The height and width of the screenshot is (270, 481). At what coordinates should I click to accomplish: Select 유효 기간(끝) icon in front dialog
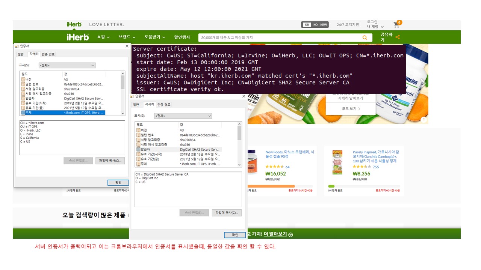click(138, 159)
